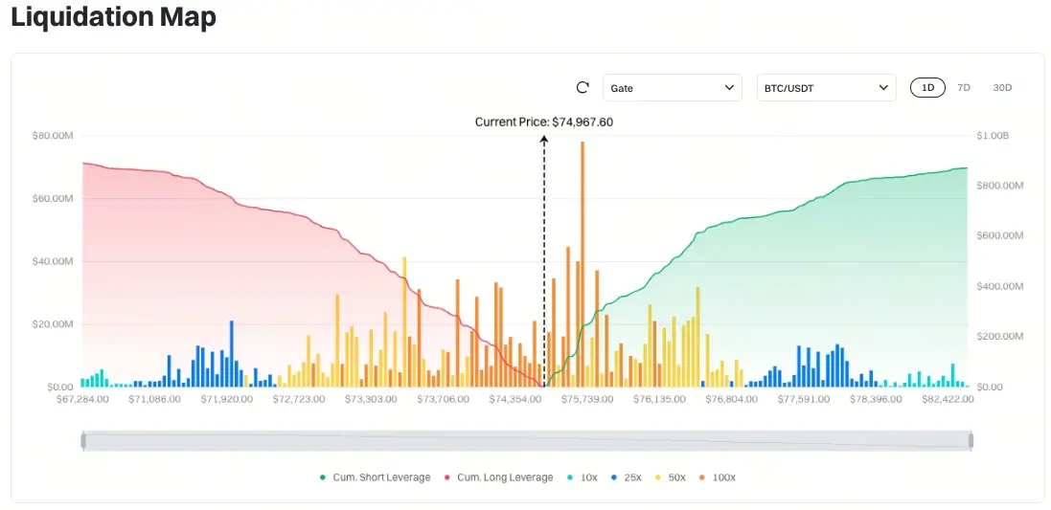Image resolution: width=1051 pixels, height=510 pixels.
Task: Toggle the 100x leverage legend item
Action: (x=719, y=477)
